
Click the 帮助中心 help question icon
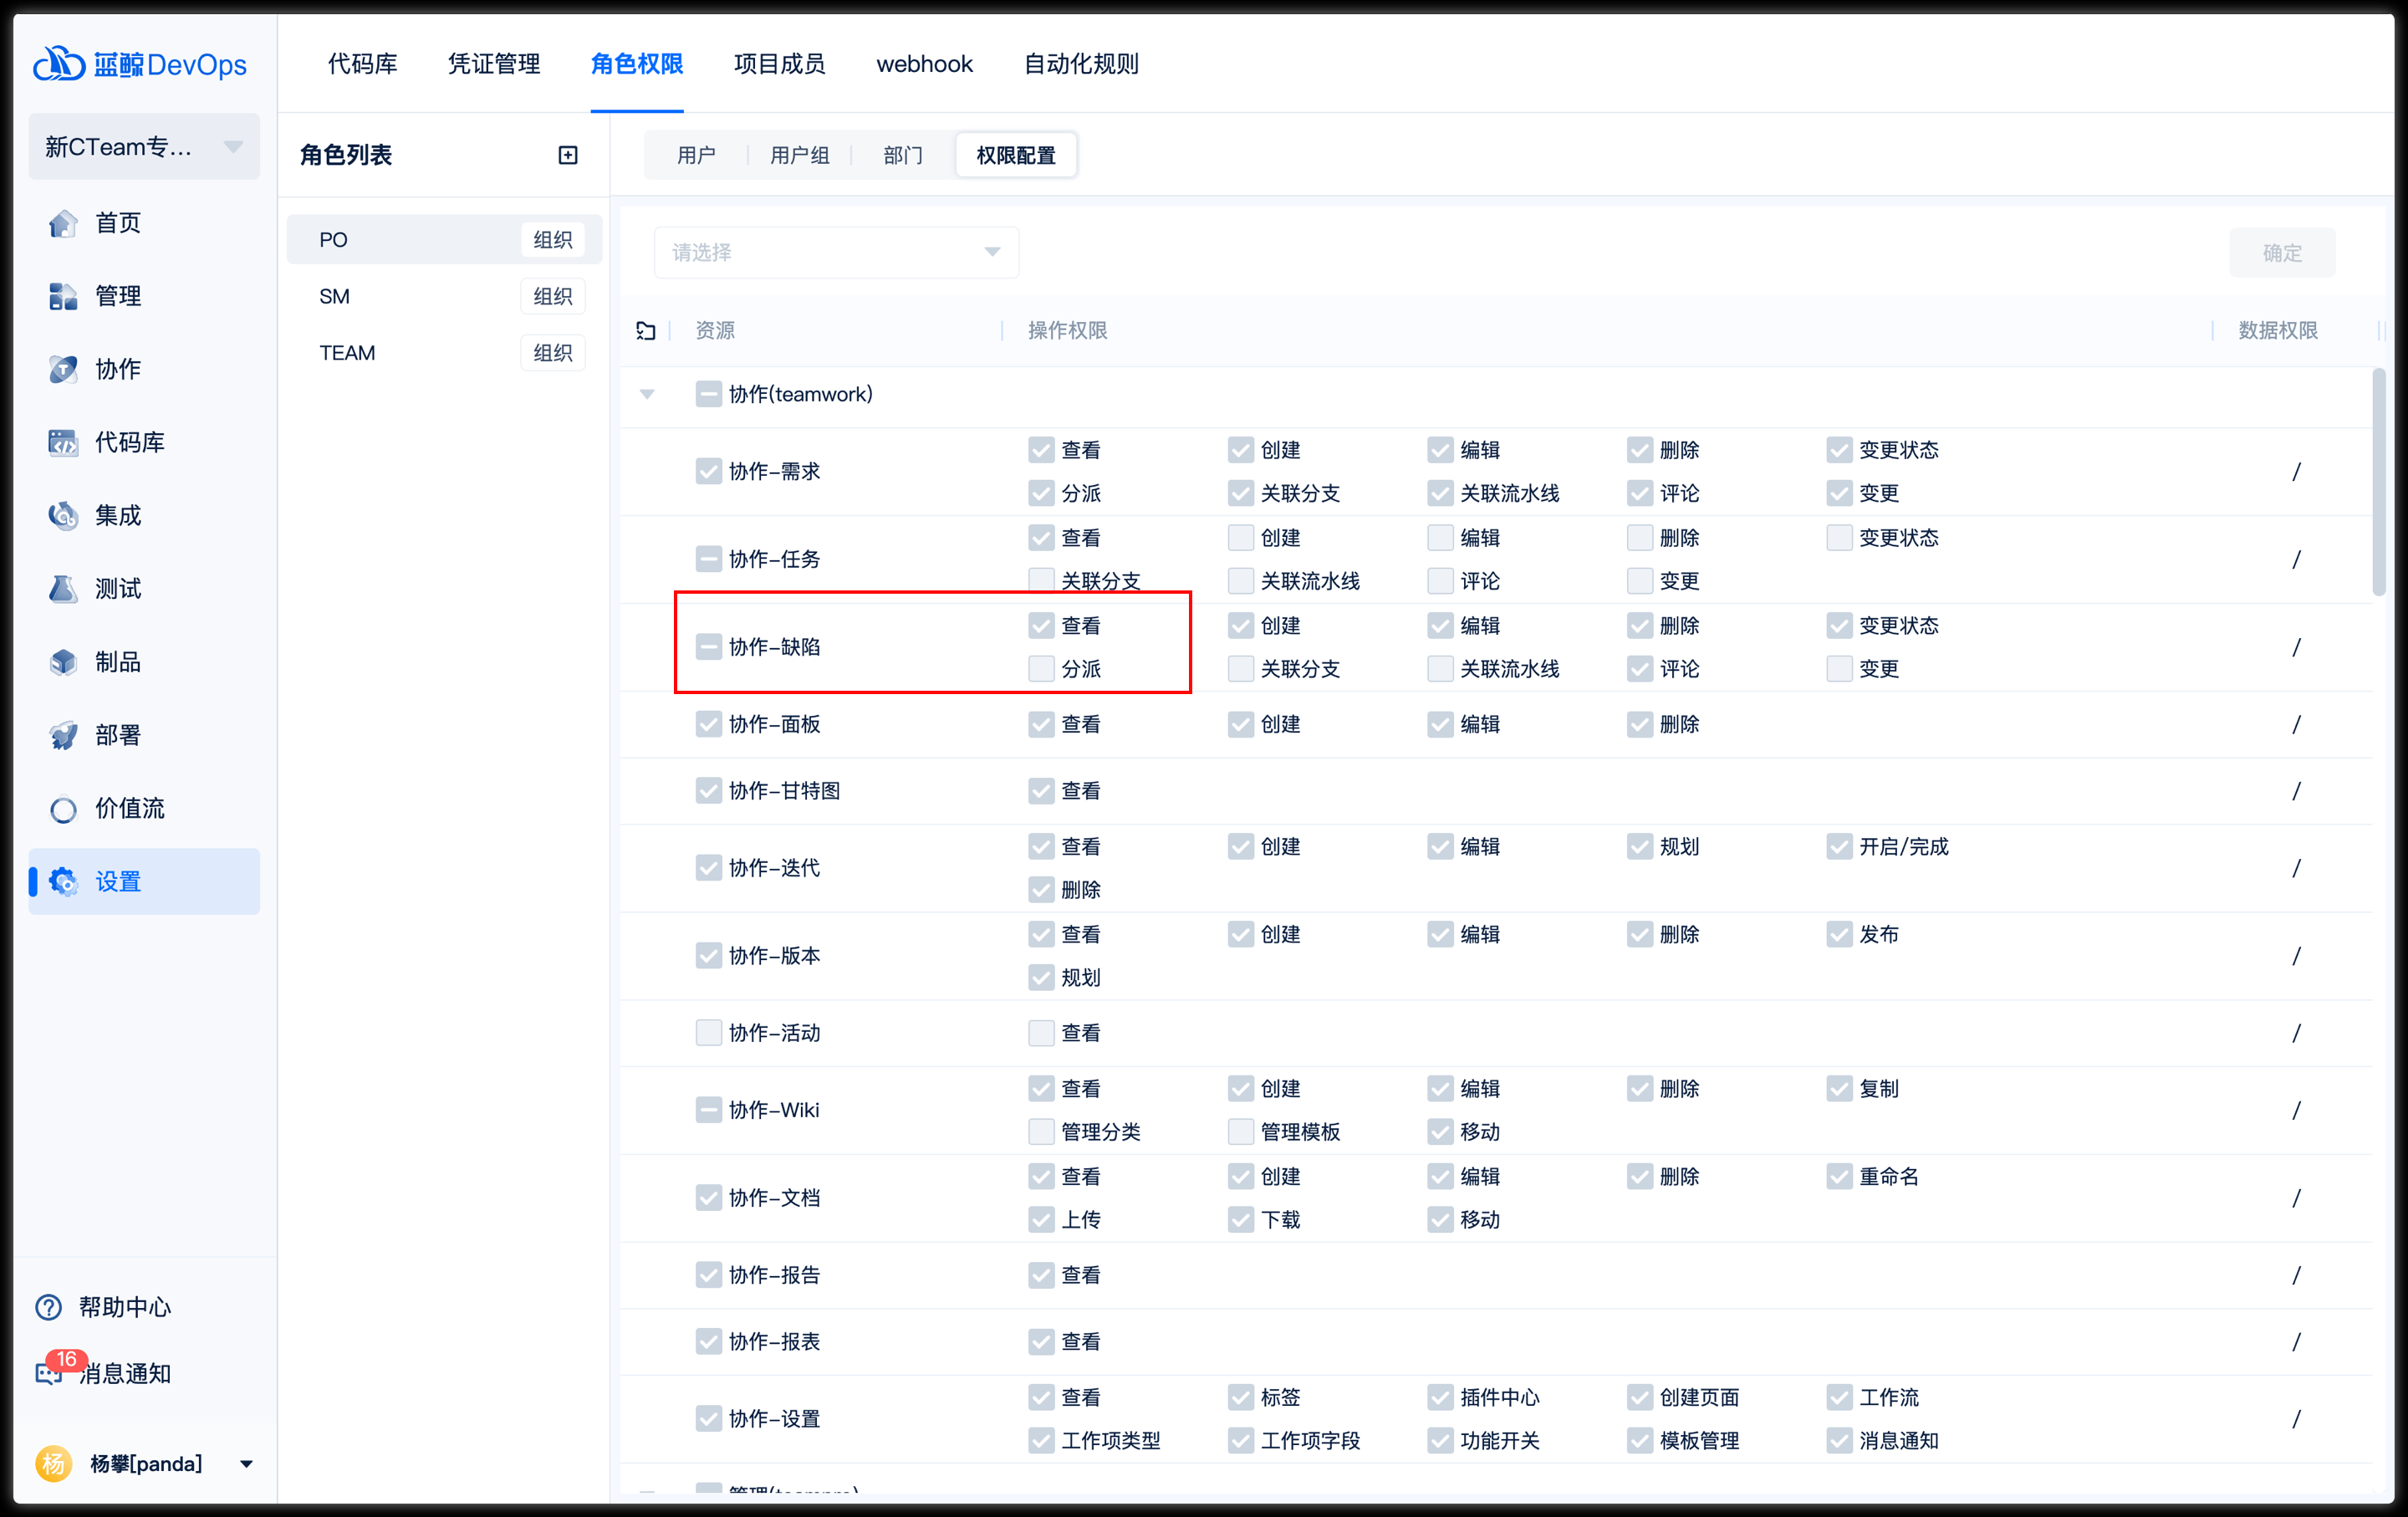(48, 1307)
